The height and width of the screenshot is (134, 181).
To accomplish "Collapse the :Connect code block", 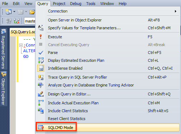I will (21, 45).
